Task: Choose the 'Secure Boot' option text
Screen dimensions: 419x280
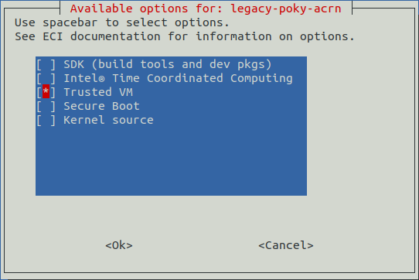Action: tap(101, 106)
